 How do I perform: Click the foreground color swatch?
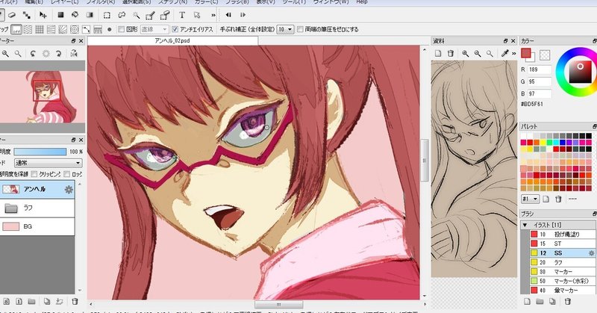click(x=526, y=53)
